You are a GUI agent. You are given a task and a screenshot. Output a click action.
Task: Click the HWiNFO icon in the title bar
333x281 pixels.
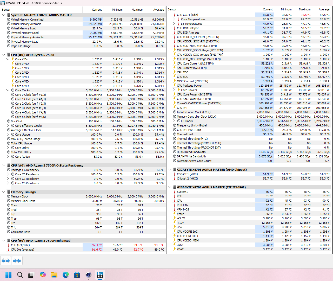pyautogui.click(x=3, y=3)
